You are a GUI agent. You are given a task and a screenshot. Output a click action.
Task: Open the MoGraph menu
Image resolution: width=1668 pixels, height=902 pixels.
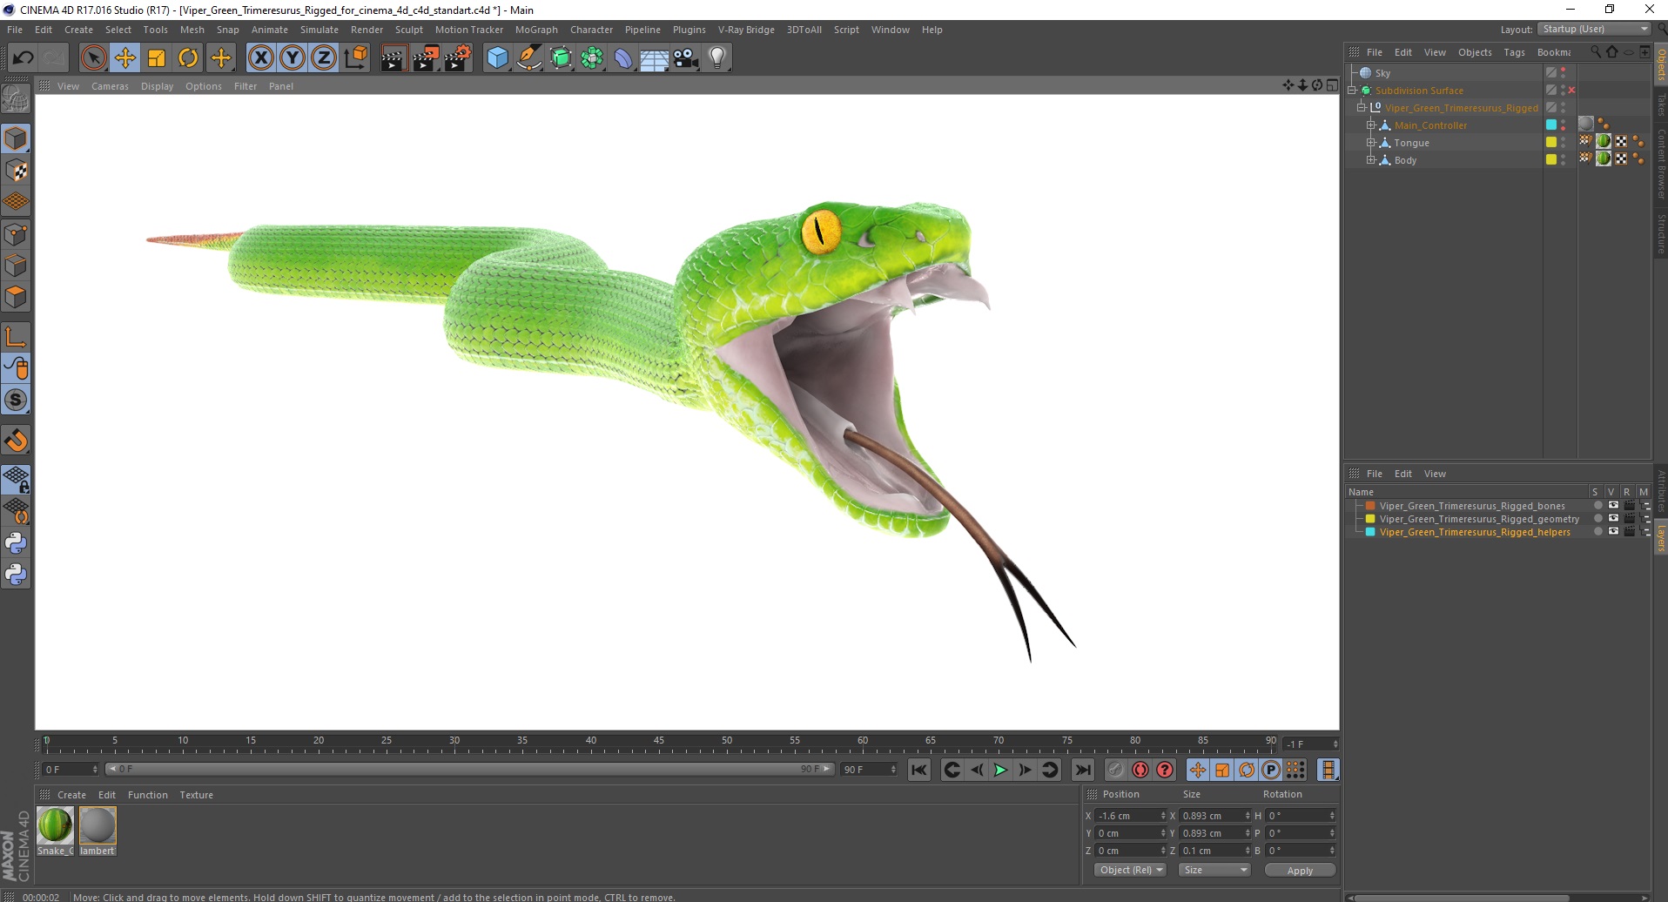click(536, 30)
